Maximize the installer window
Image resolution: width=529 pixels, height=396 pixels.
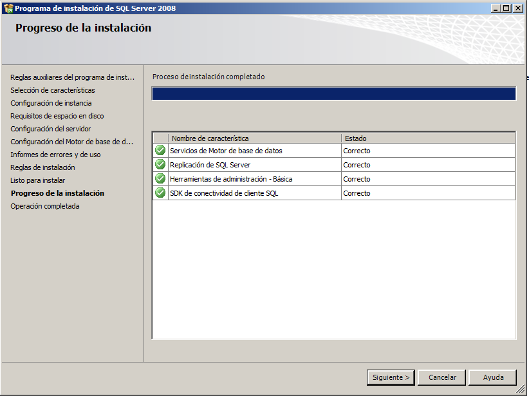(507, 8)
